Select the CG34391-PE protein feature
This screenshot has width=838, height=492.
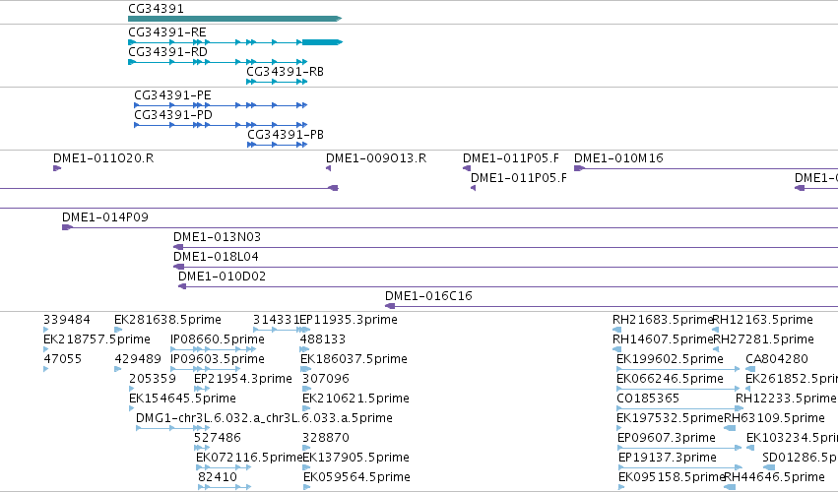[x=221, y=105]
